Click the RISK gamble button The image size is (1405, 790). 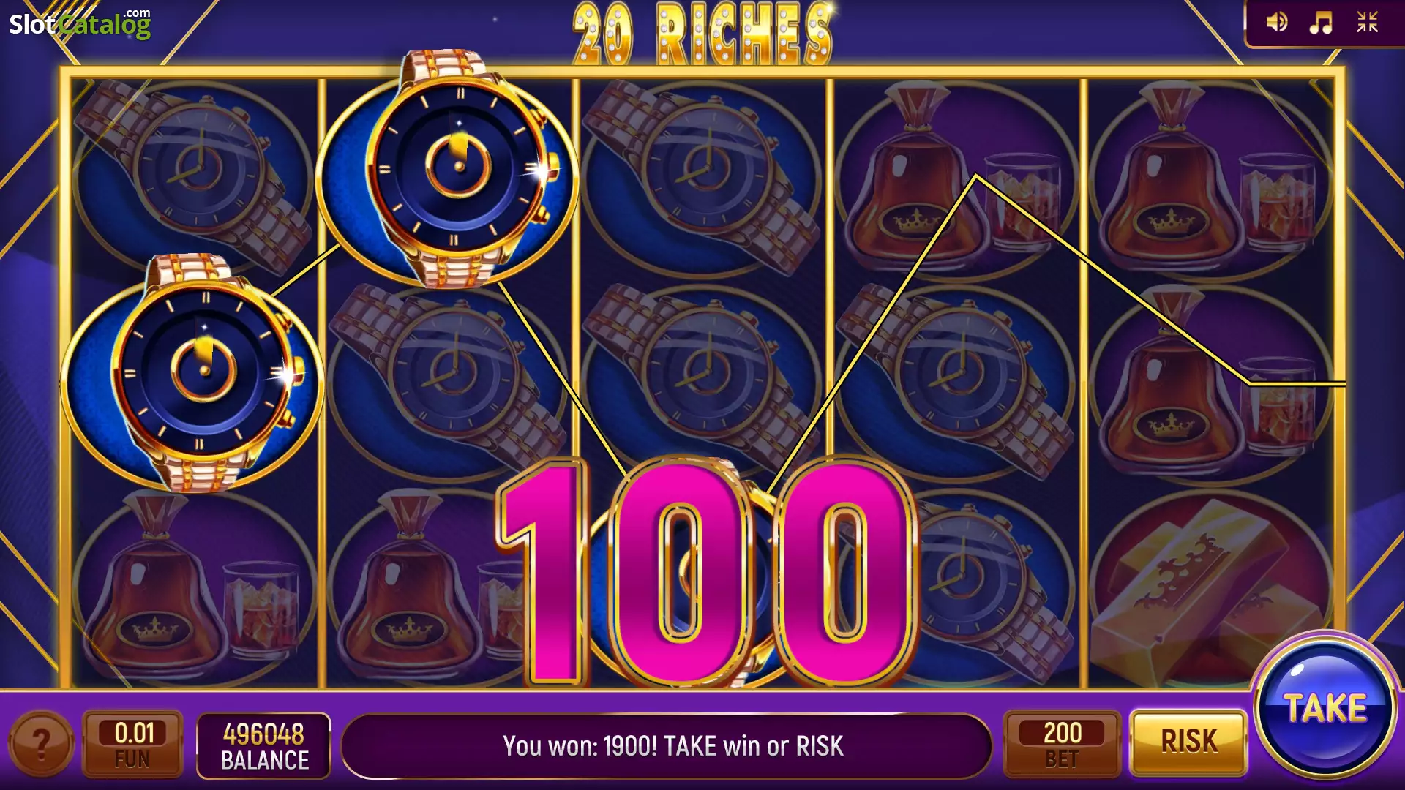[1188, 742]
